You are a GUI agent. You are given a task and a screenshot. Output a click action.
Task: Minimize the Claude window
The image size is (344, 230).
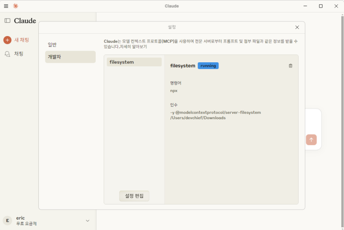coord(305,6)
